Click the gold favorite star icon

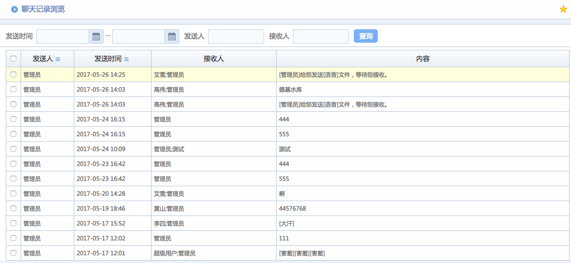coord(563,9)
